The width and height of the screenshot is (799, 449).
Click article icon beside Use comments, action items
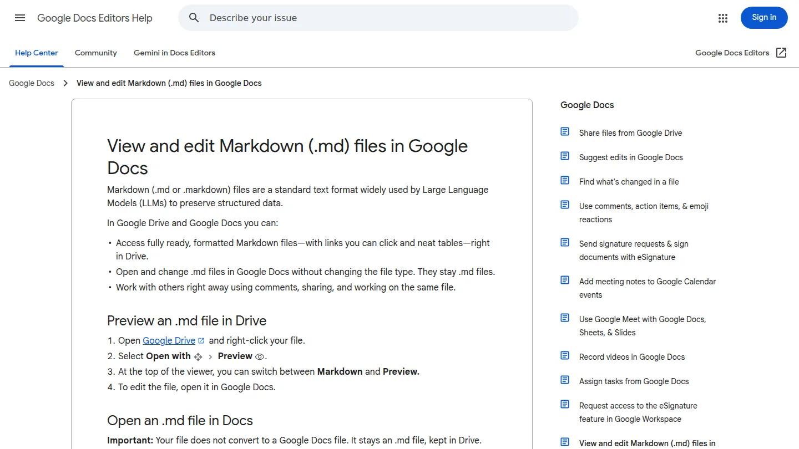pyautogui.click(x=565, y=205)
